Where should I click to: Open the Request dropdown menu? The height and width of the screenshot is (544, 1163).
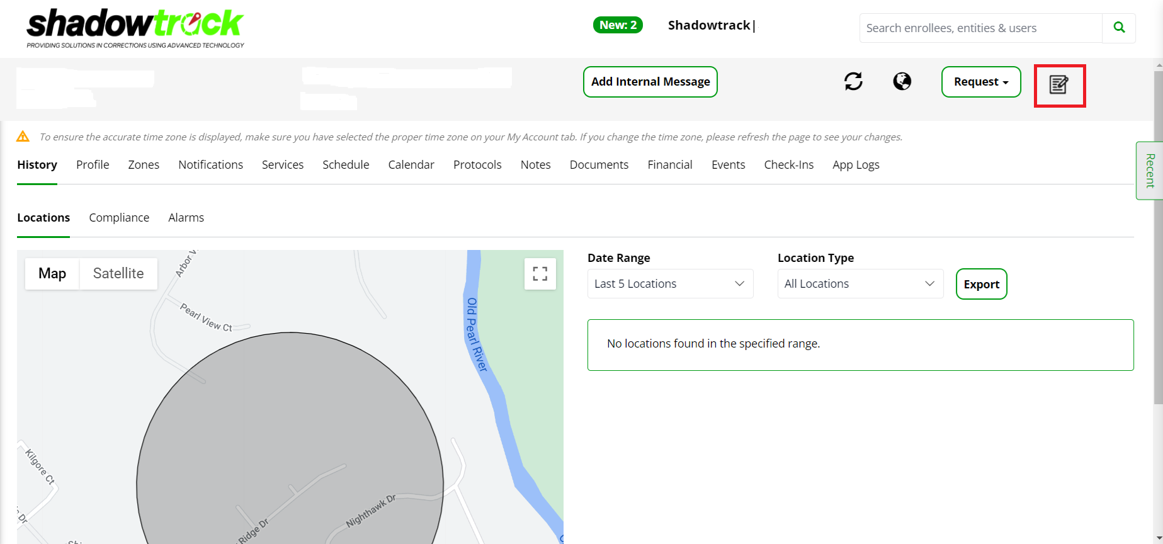981,82
